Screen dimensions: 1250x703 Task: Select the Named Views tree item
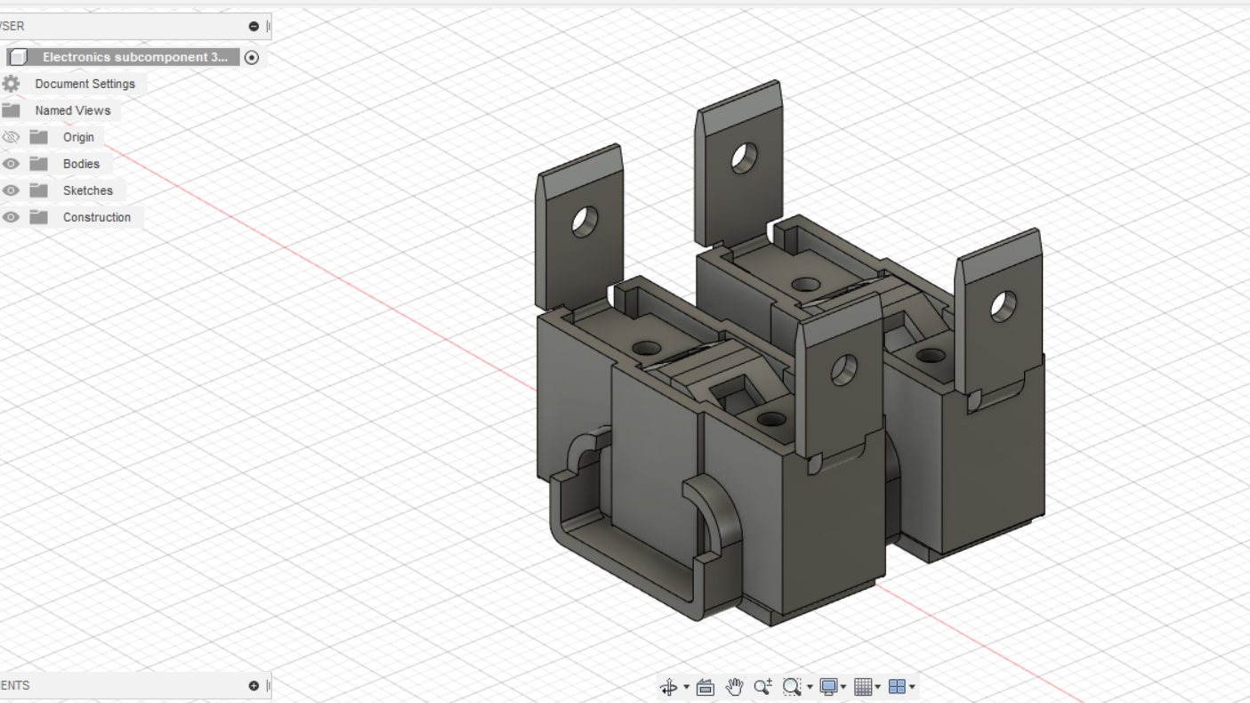coord(73,110)
